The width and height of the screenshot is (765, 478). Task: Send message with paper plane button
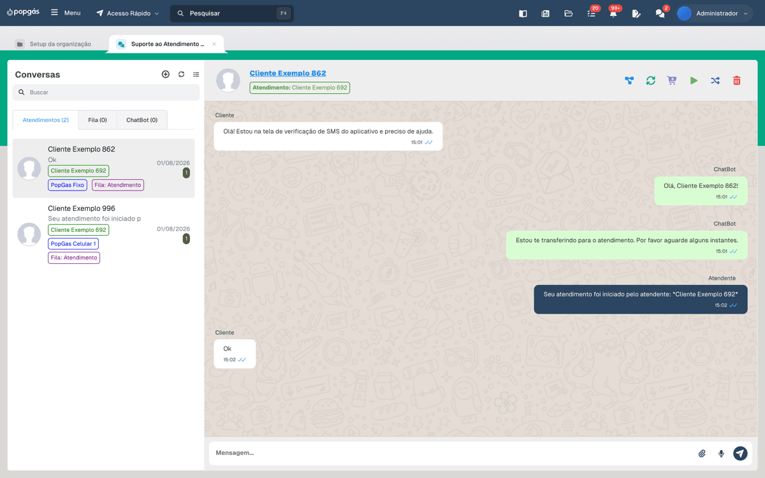click(x=740, y=453)
